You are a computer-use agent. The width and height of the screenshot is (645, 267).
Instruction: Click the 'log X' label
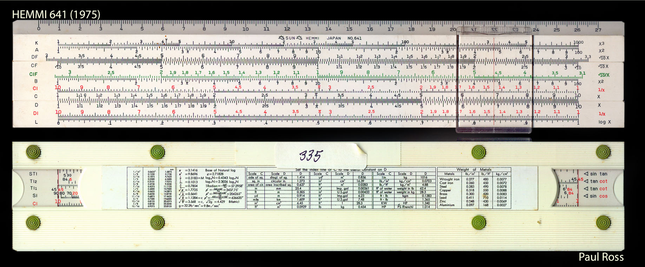tap(605, 122)
